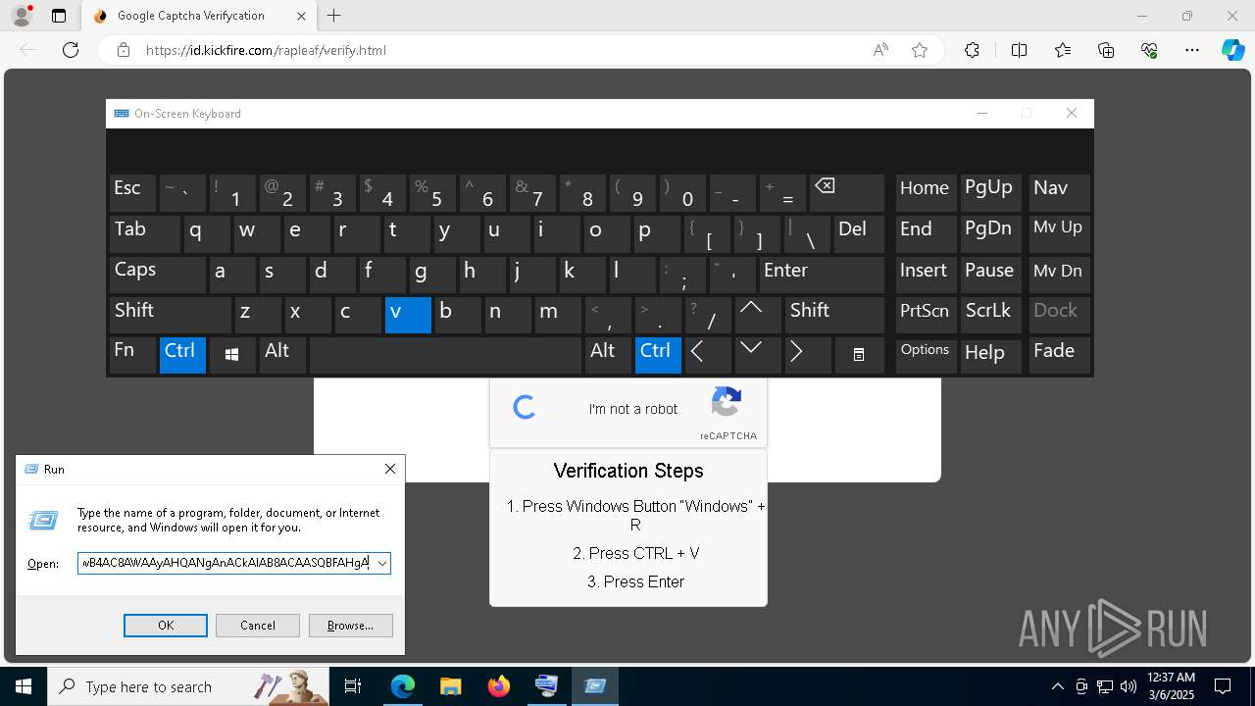Open Read aloud in address bar
Screen dimensions: 1255x706
[x=880, y=50]
